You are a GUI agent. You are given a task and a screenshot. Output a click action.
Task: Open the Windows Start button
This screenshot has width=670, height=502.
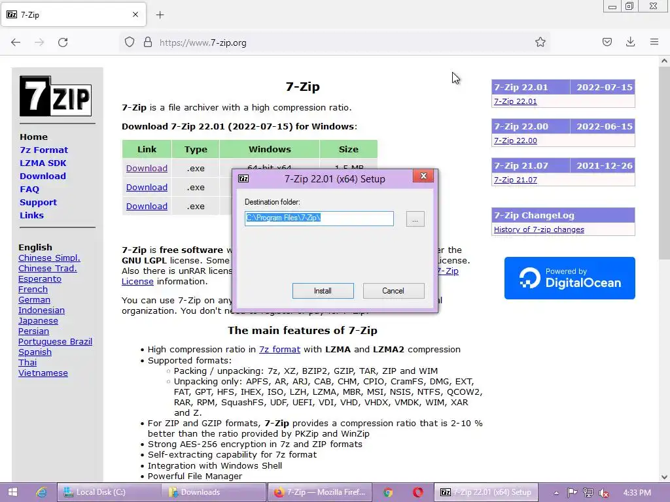tap(12, 492)
